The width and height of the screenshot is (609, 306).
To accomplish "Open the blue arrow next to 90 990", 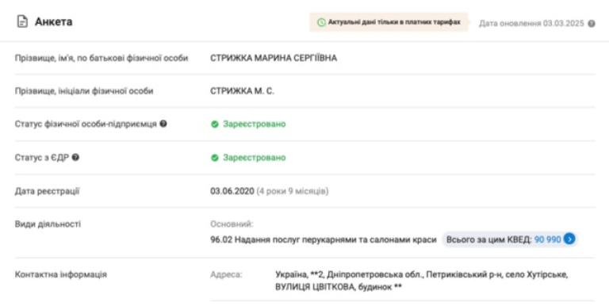I will point(569,239).
